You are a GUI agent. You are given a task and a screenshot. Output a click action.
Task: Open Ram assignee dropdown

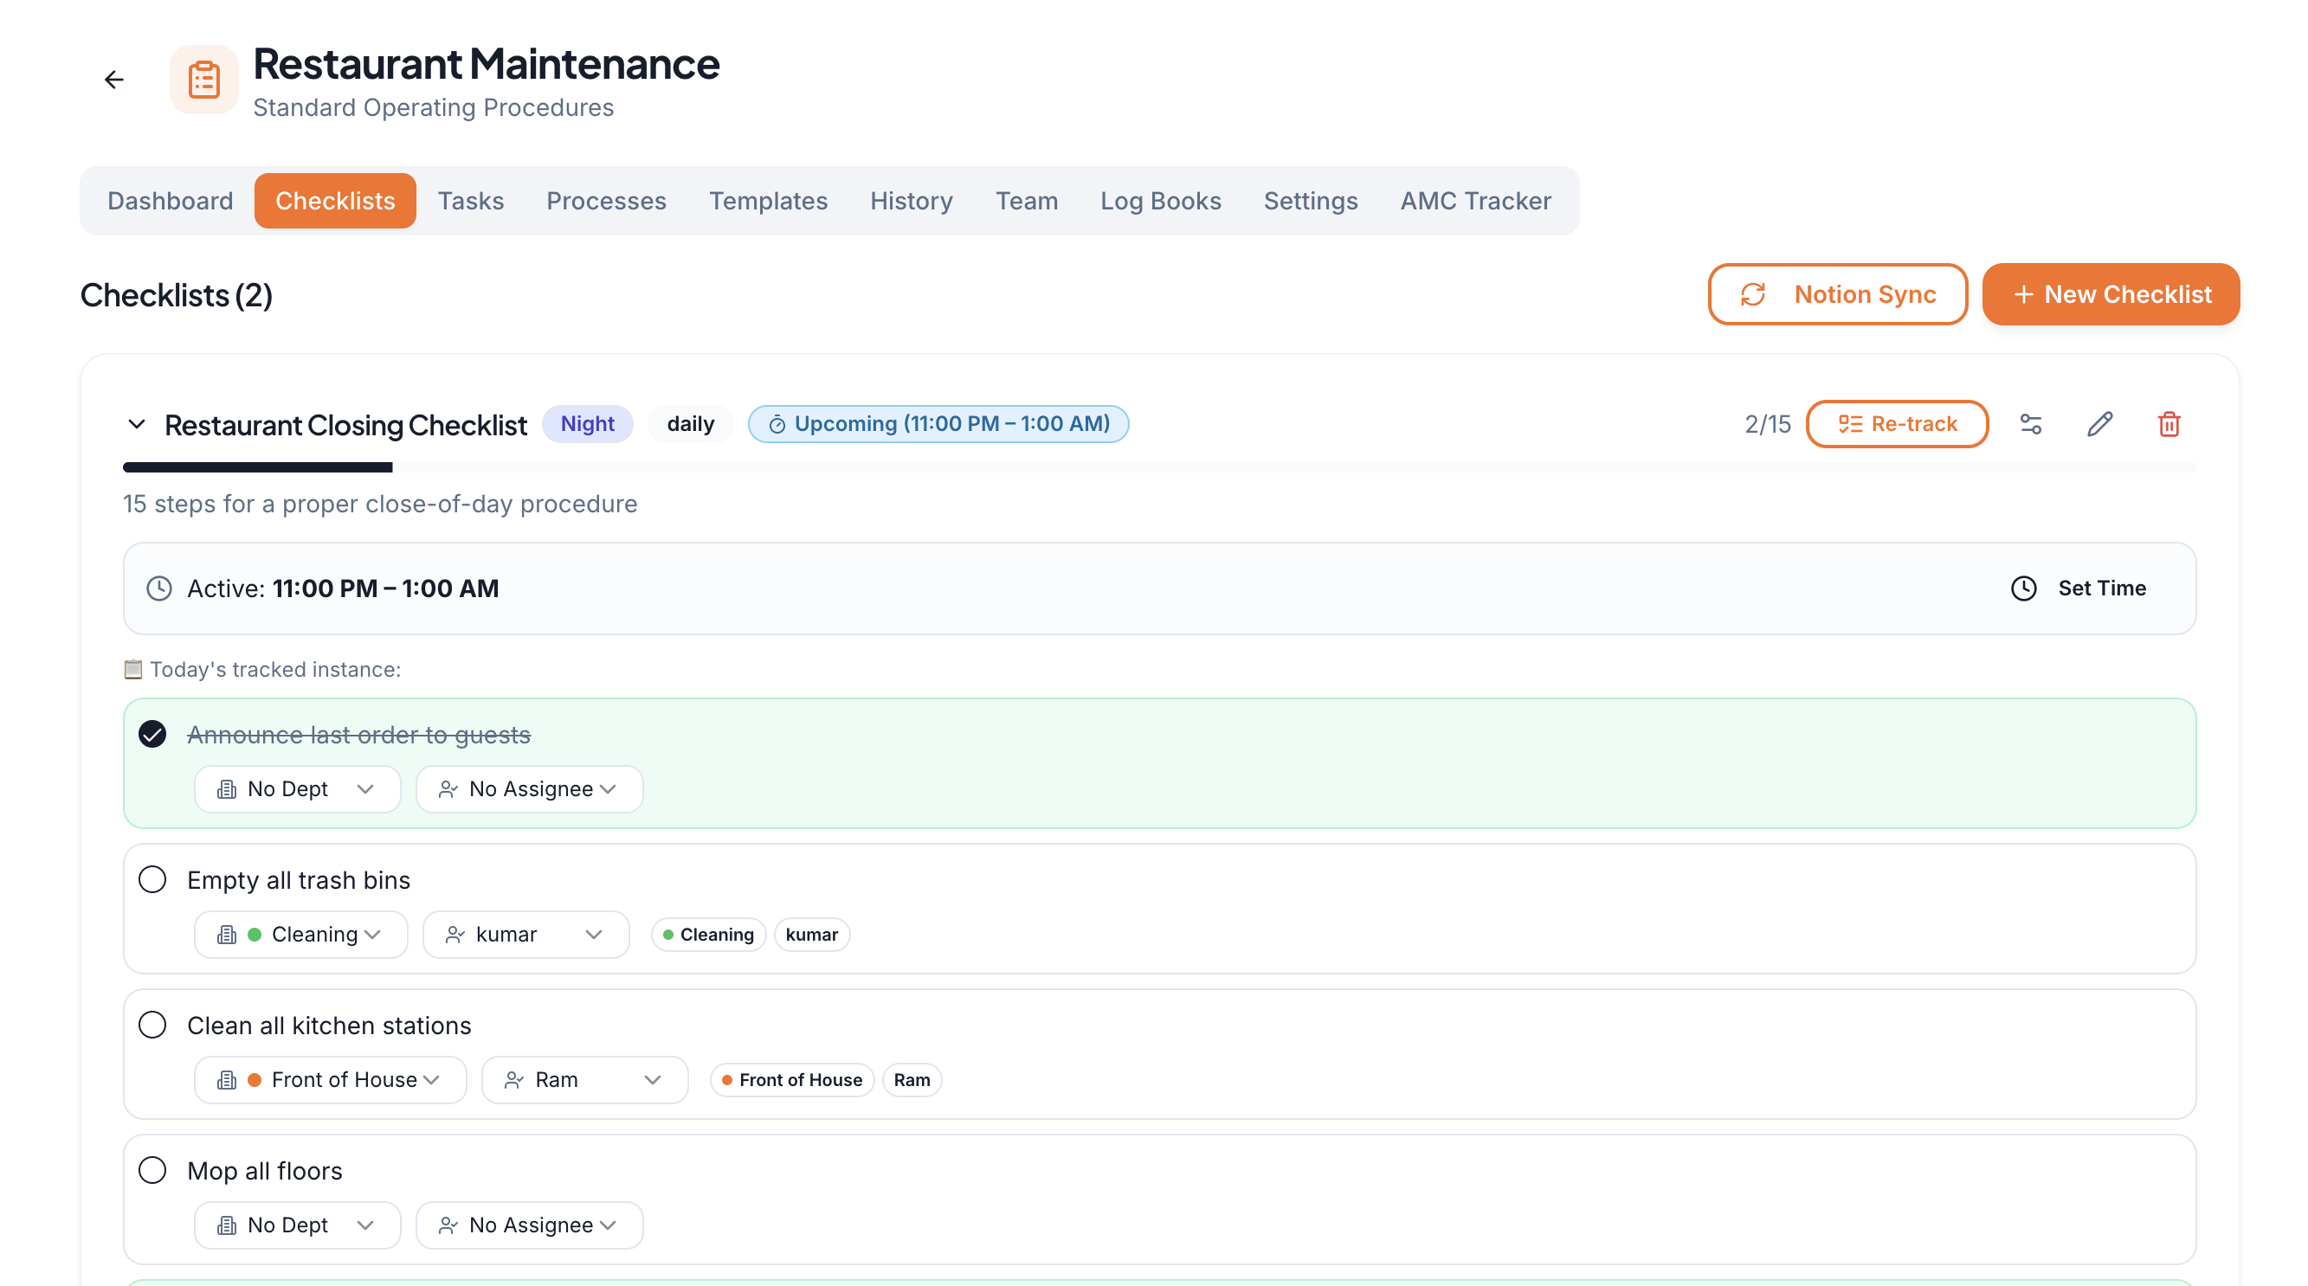[x=585, y=1079]
